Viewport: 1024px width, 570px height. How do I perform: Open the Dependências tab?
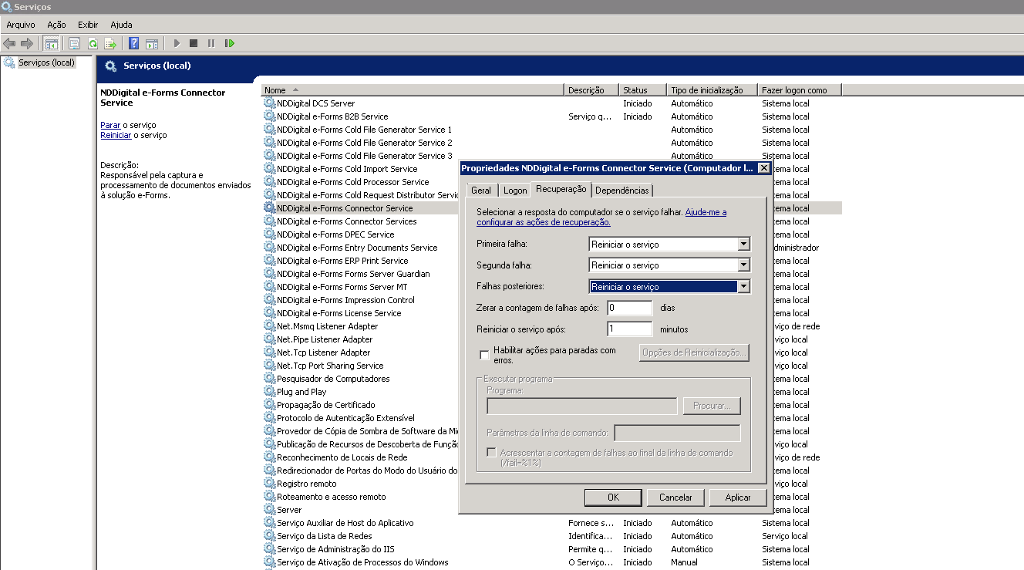[x=622, y=191]
